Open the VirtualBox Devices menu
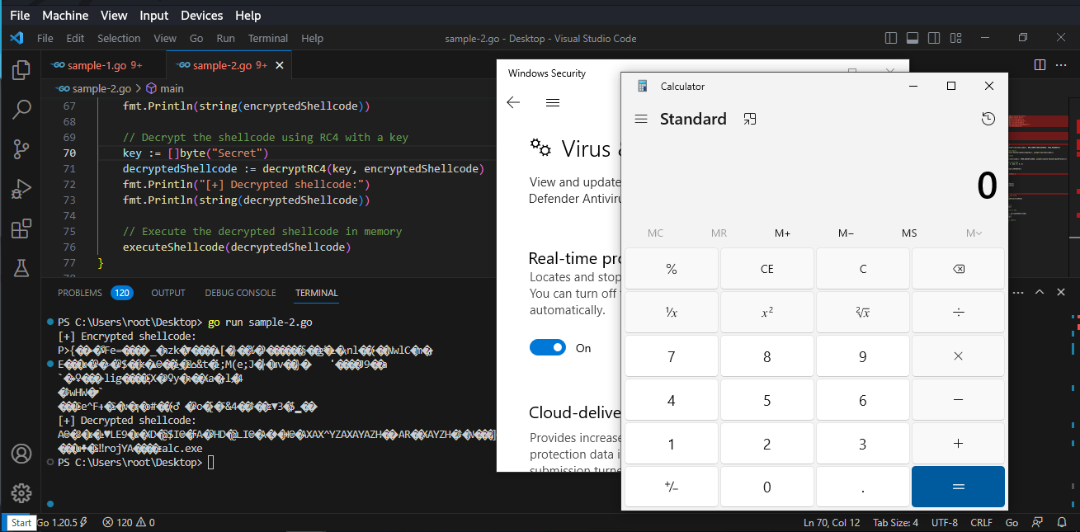The height and width of the screenshot is (532, 1080). tap(201, 15)
